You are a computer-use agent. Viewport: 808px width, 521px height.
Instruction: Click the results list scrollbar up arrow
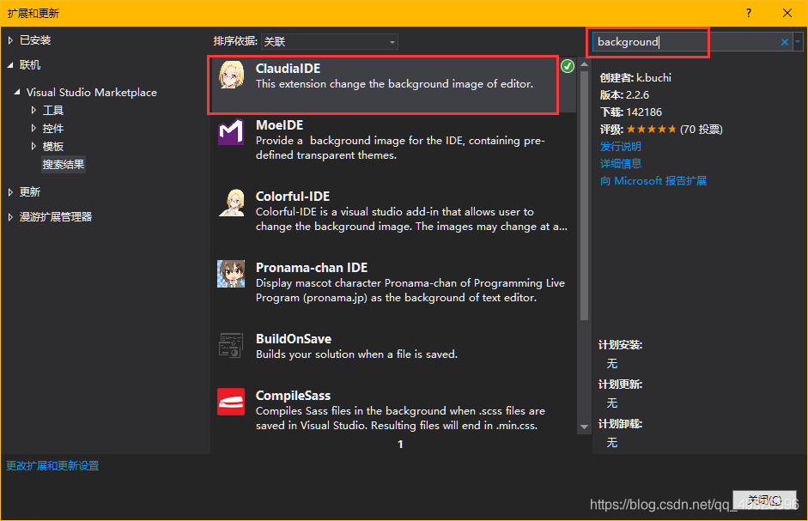pos(584,64)
